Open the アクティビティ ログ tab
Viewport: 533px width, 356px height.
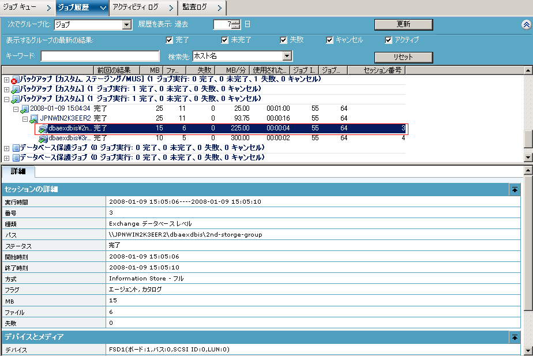click(x=144, y=8)
